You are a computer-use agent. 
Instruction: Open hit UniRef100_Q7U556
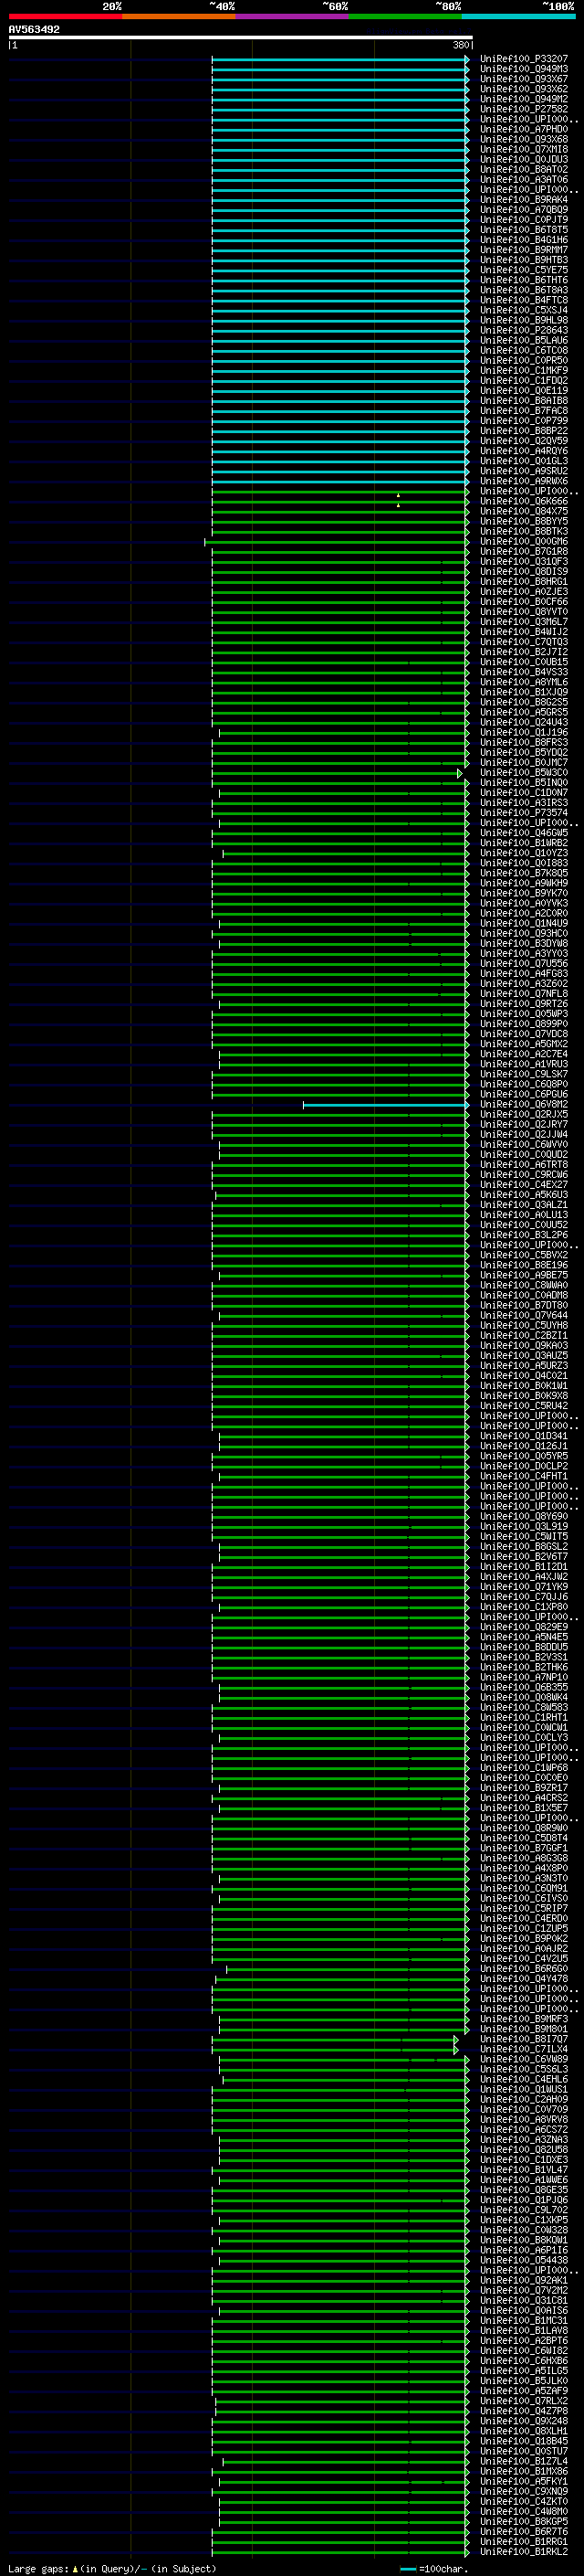click(524, 963)
